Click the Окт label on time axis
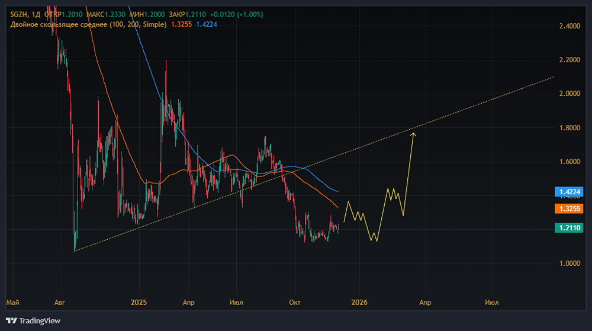 pyautogui.click(x=295, y=303)
